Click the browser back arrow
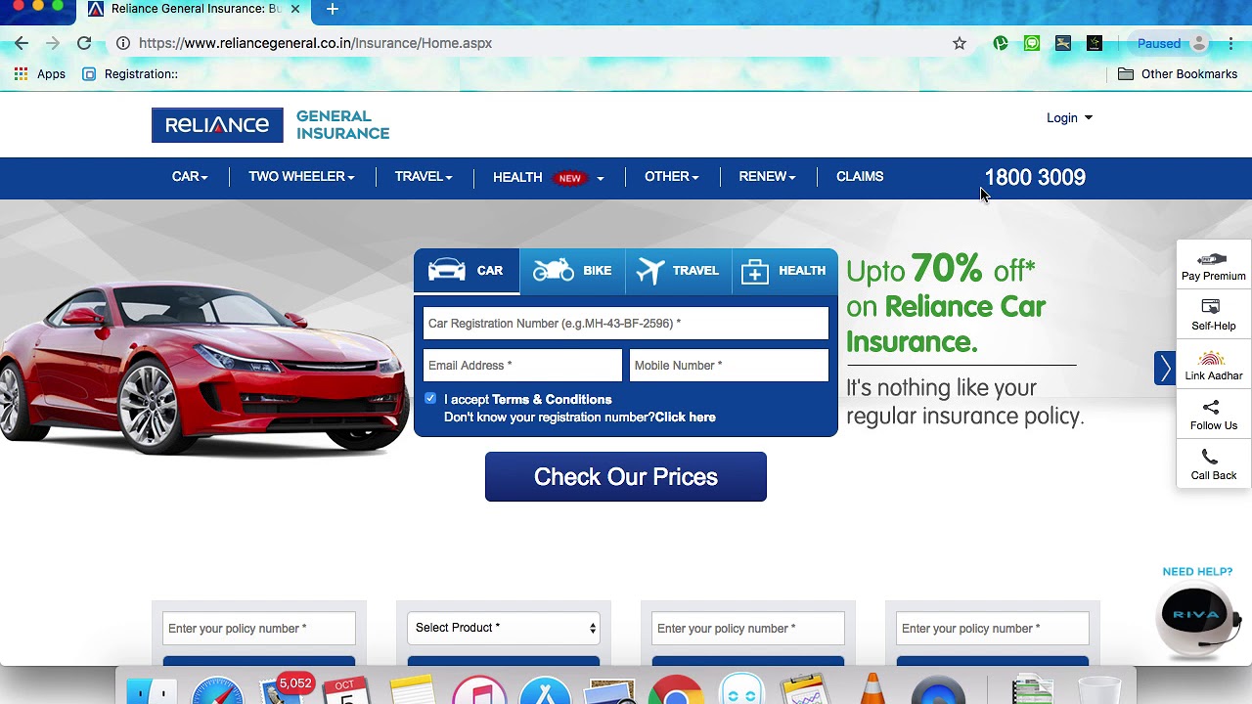The width and height of the screenshot is (1252, 704). (x=22, y=43)
